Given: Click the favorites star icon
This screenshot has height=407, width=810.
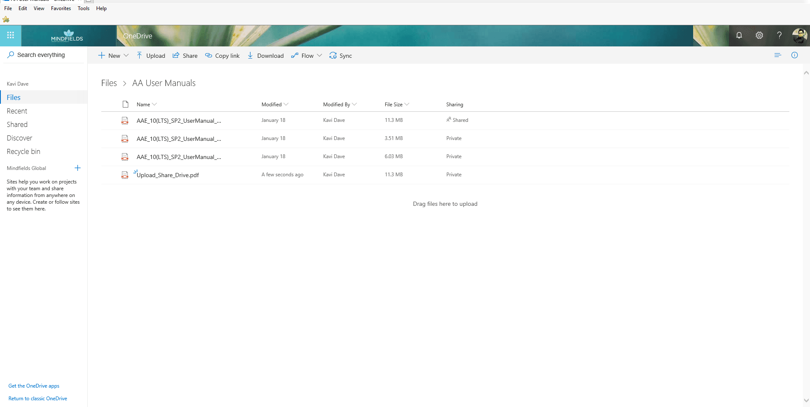Looking at the screenshot, I should point(6,19).
